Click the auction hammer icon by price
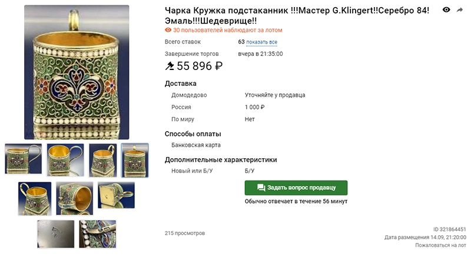 [x=170, y=66]
